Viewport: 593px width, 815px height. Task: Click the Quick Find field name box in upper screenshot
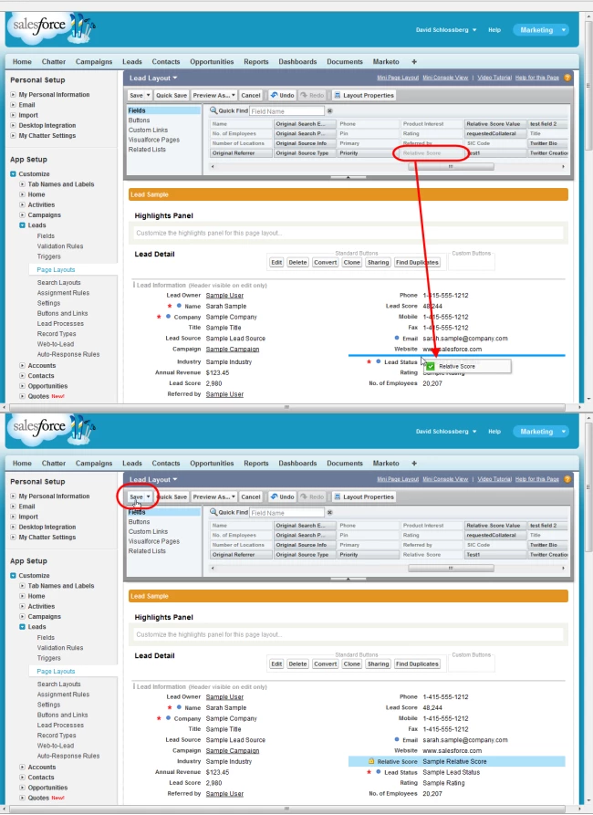286,111
